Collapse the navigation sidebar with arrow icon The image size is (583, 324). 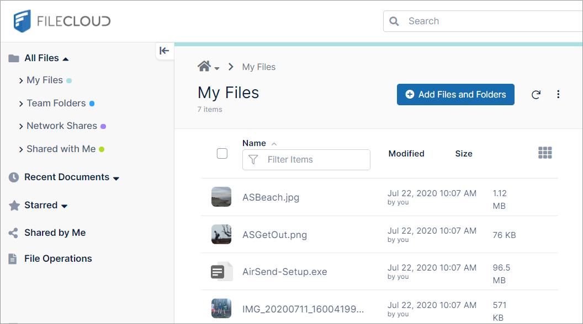165,51
